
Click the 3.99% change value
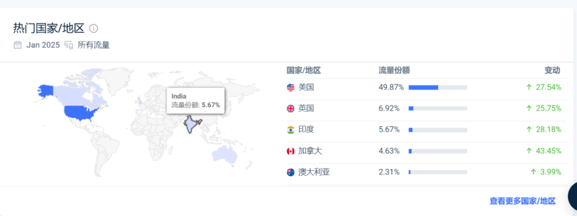click(550, 172)
